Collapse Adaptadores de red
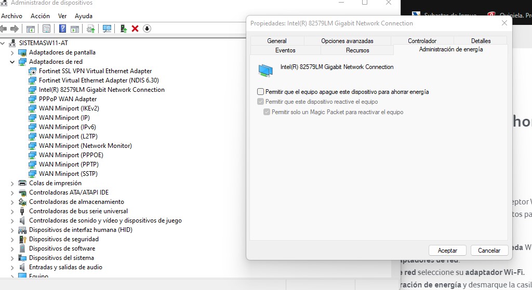 pos(12,62)
